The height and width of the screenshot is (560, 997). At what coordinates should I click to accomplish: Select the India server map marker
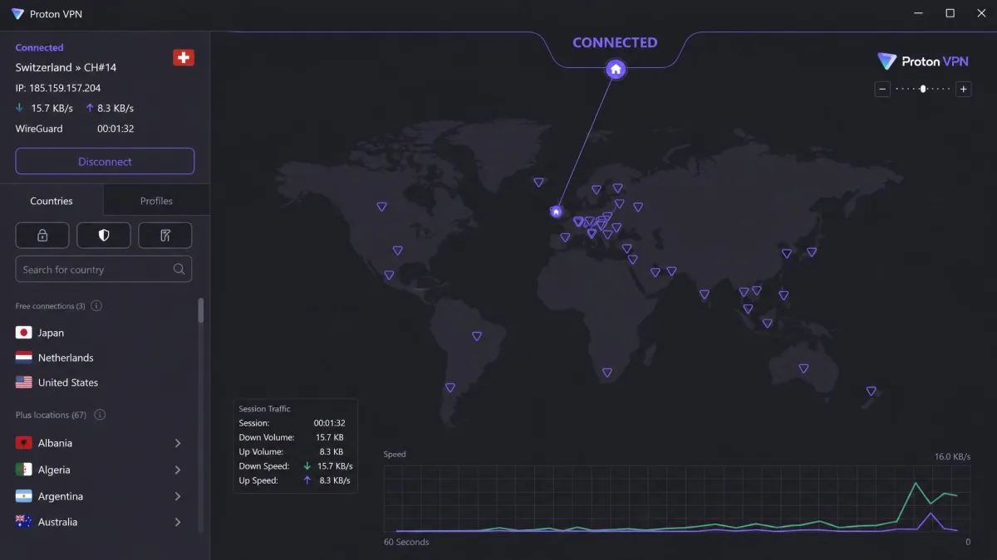coord(704,295)
